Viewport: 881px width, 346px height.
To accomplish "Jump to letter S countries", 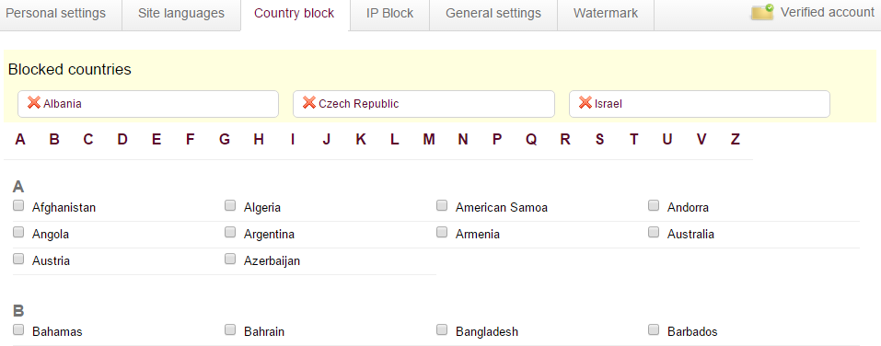I will [x=600, y=139].
